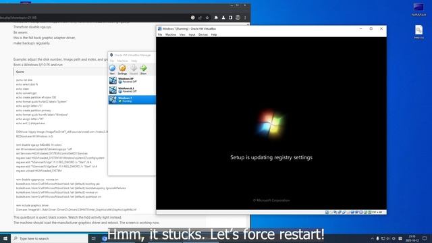Open the notification center icon
This screenshot has height=243, width=432.
pyautogui.click(x=425, y=238)
